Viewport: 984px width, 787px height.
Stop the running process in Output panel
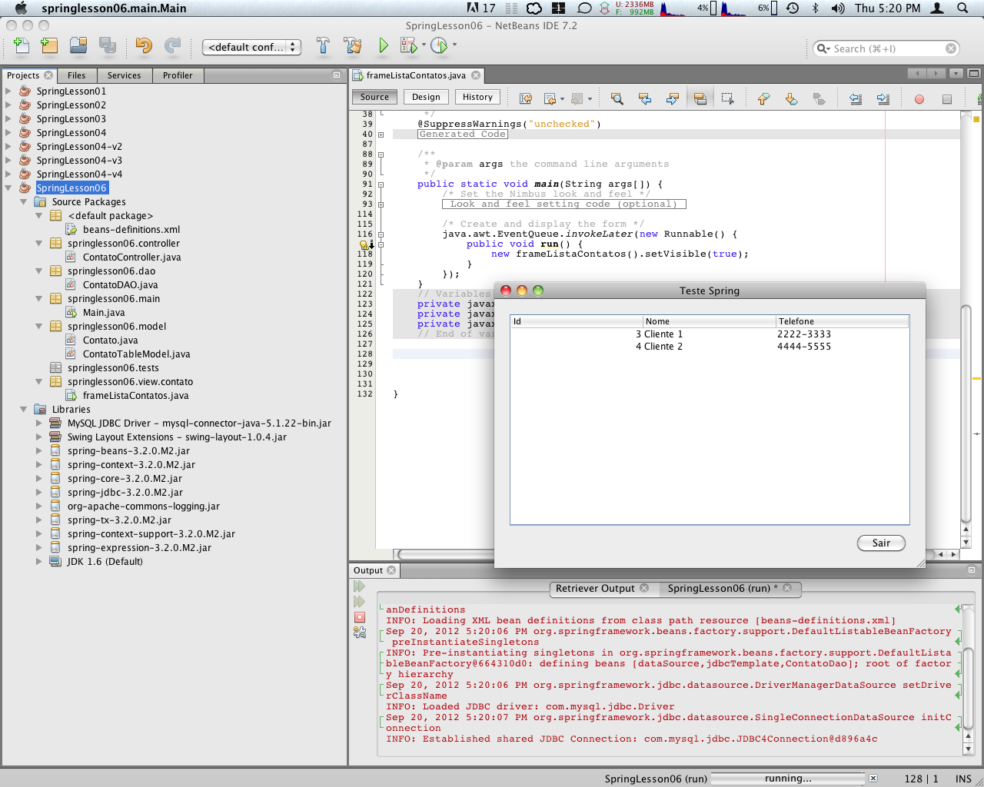[359, 617]
